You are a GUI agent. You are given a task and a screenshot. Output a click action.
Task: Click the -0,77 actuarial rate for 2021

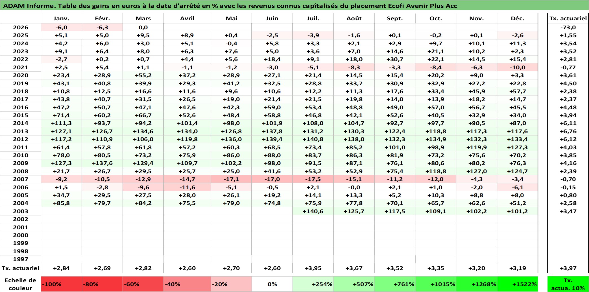[568, 67]
